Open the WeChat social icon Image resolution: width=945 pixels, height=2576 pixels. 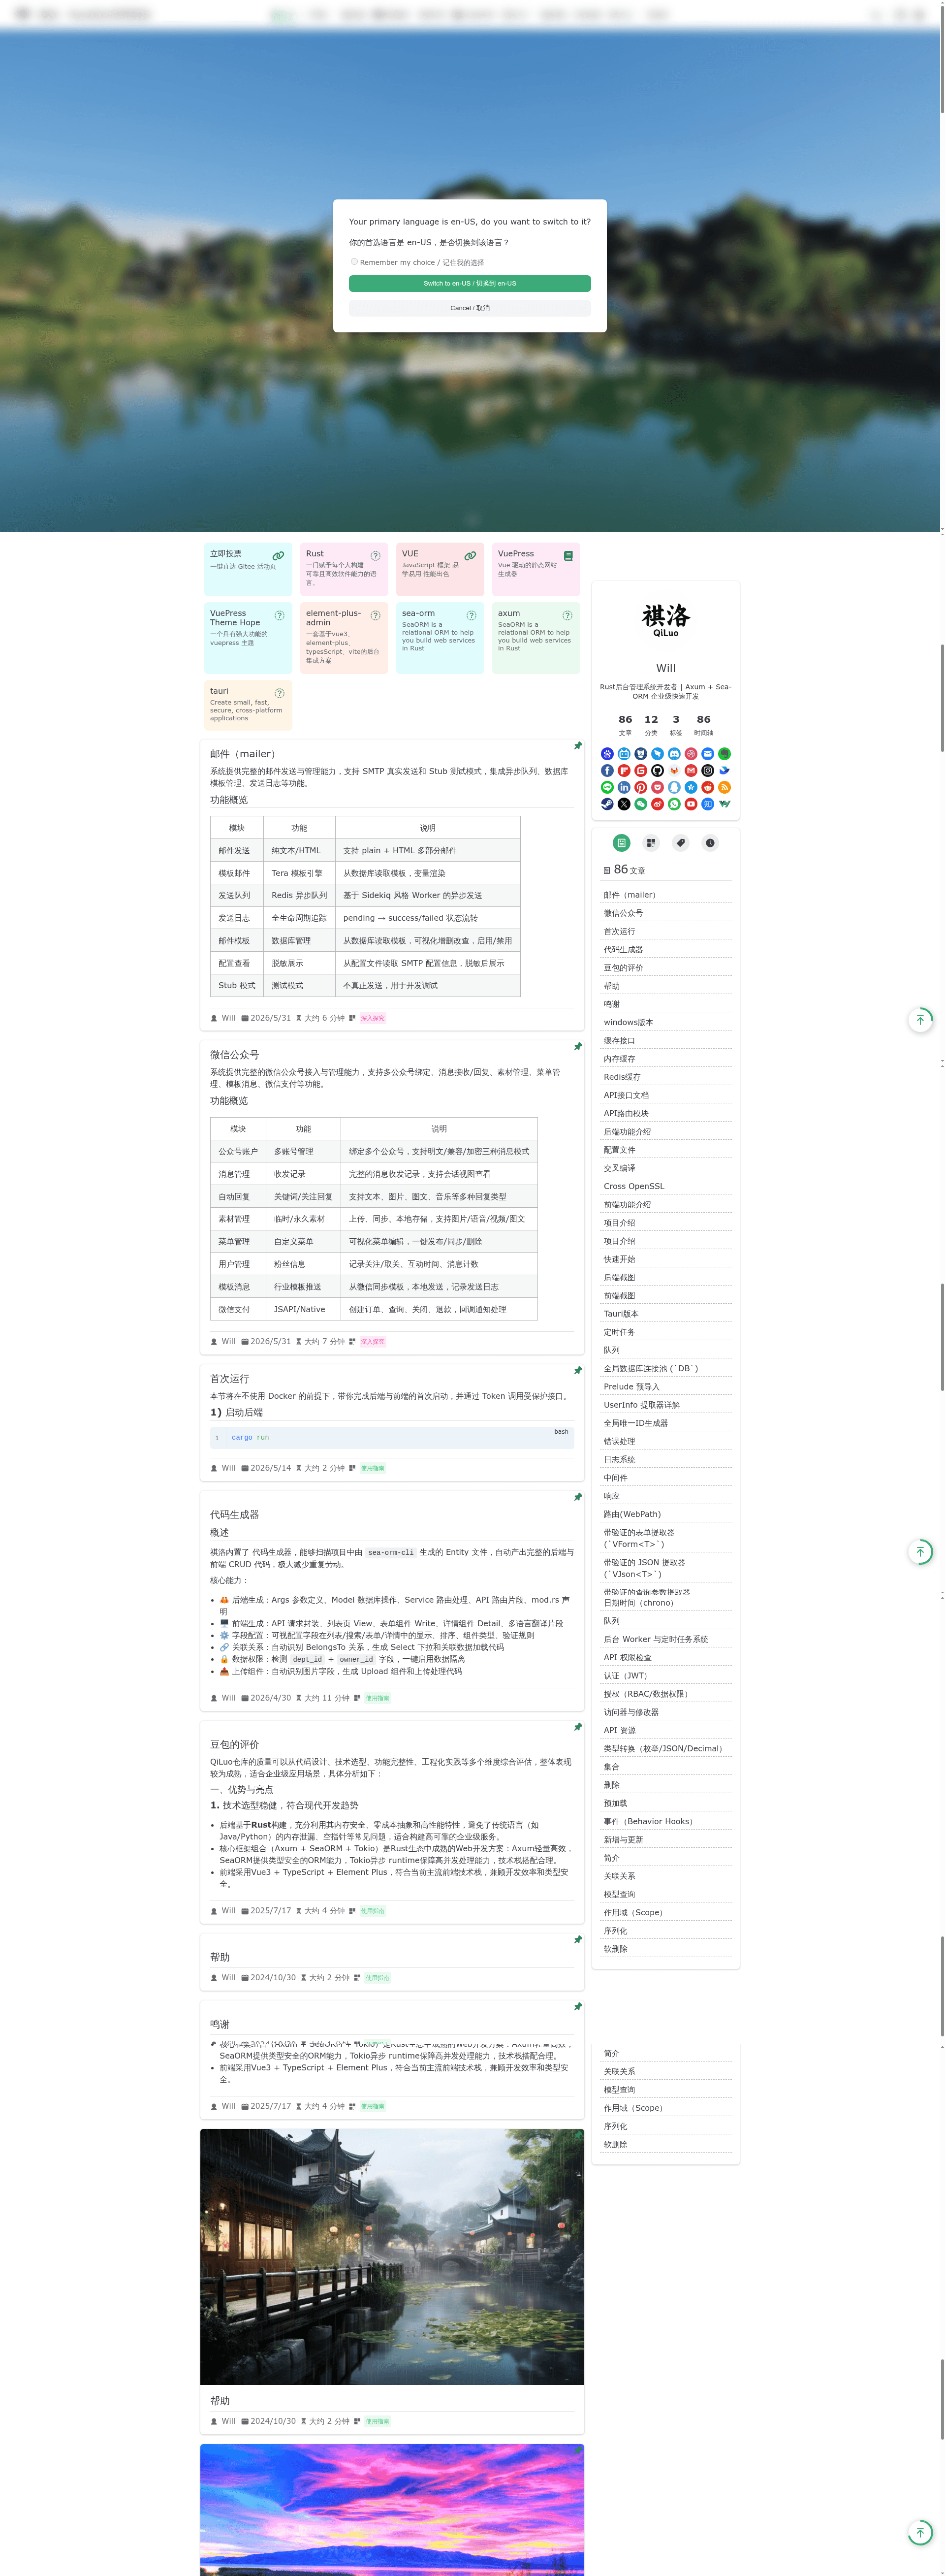click(641, 804)
